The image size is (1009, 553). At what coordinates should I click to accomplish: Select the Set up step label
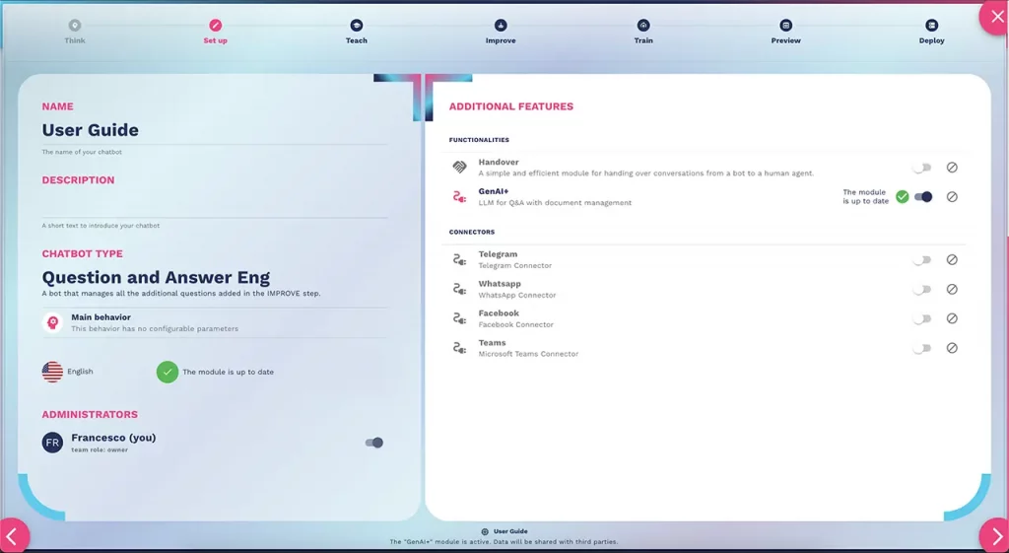(215, 40)
